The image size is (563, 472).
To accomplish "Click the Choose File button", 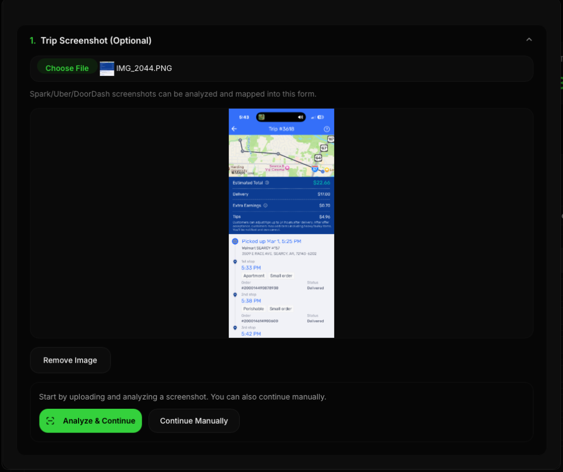I will [x=67, y=68].
